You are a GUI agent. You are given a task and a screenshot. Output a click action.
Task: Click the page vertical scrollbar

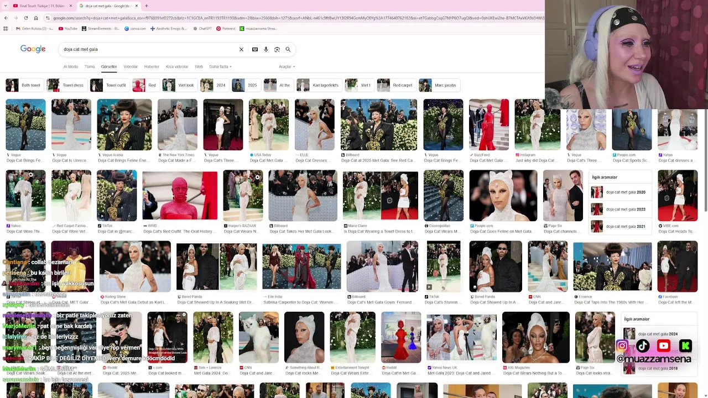click(705, 160)
